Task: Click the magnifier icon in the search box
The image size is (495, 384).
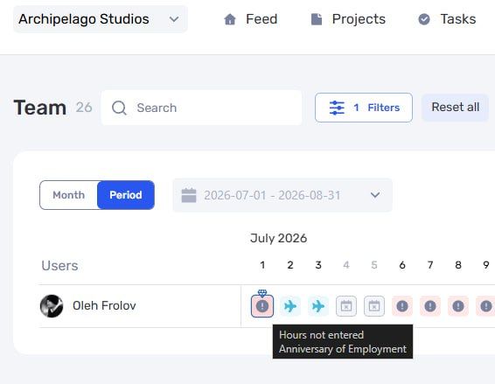Action: (119, 108)
